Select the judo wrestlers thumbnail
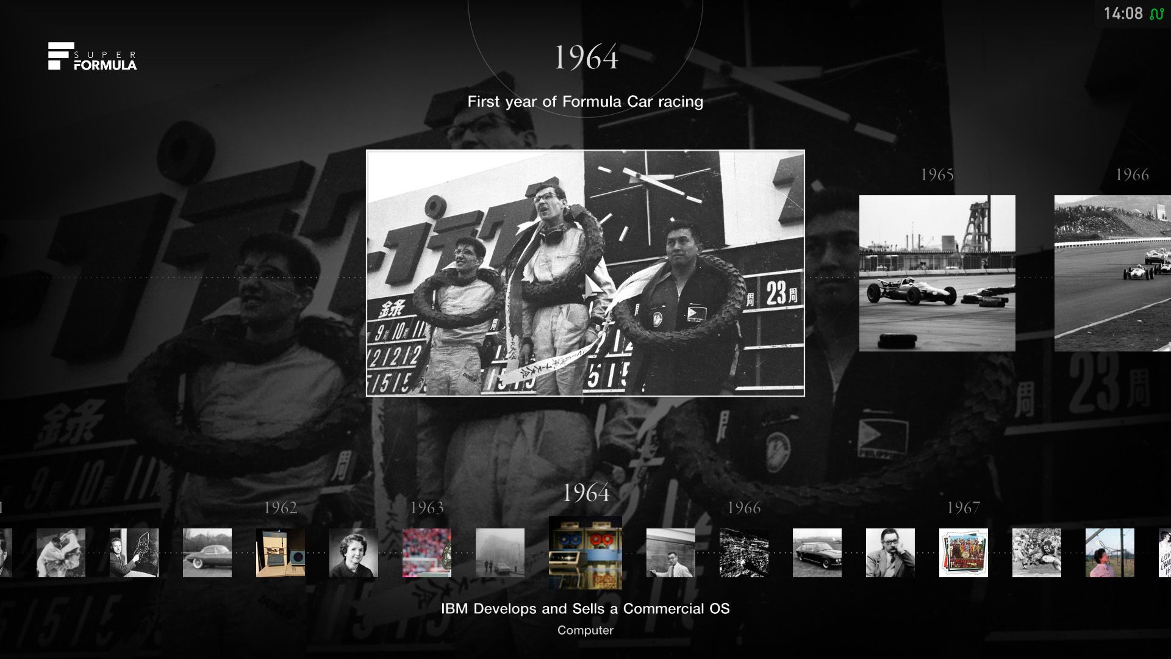This screenshot has width=1171, height=659. tap(61, 553)
